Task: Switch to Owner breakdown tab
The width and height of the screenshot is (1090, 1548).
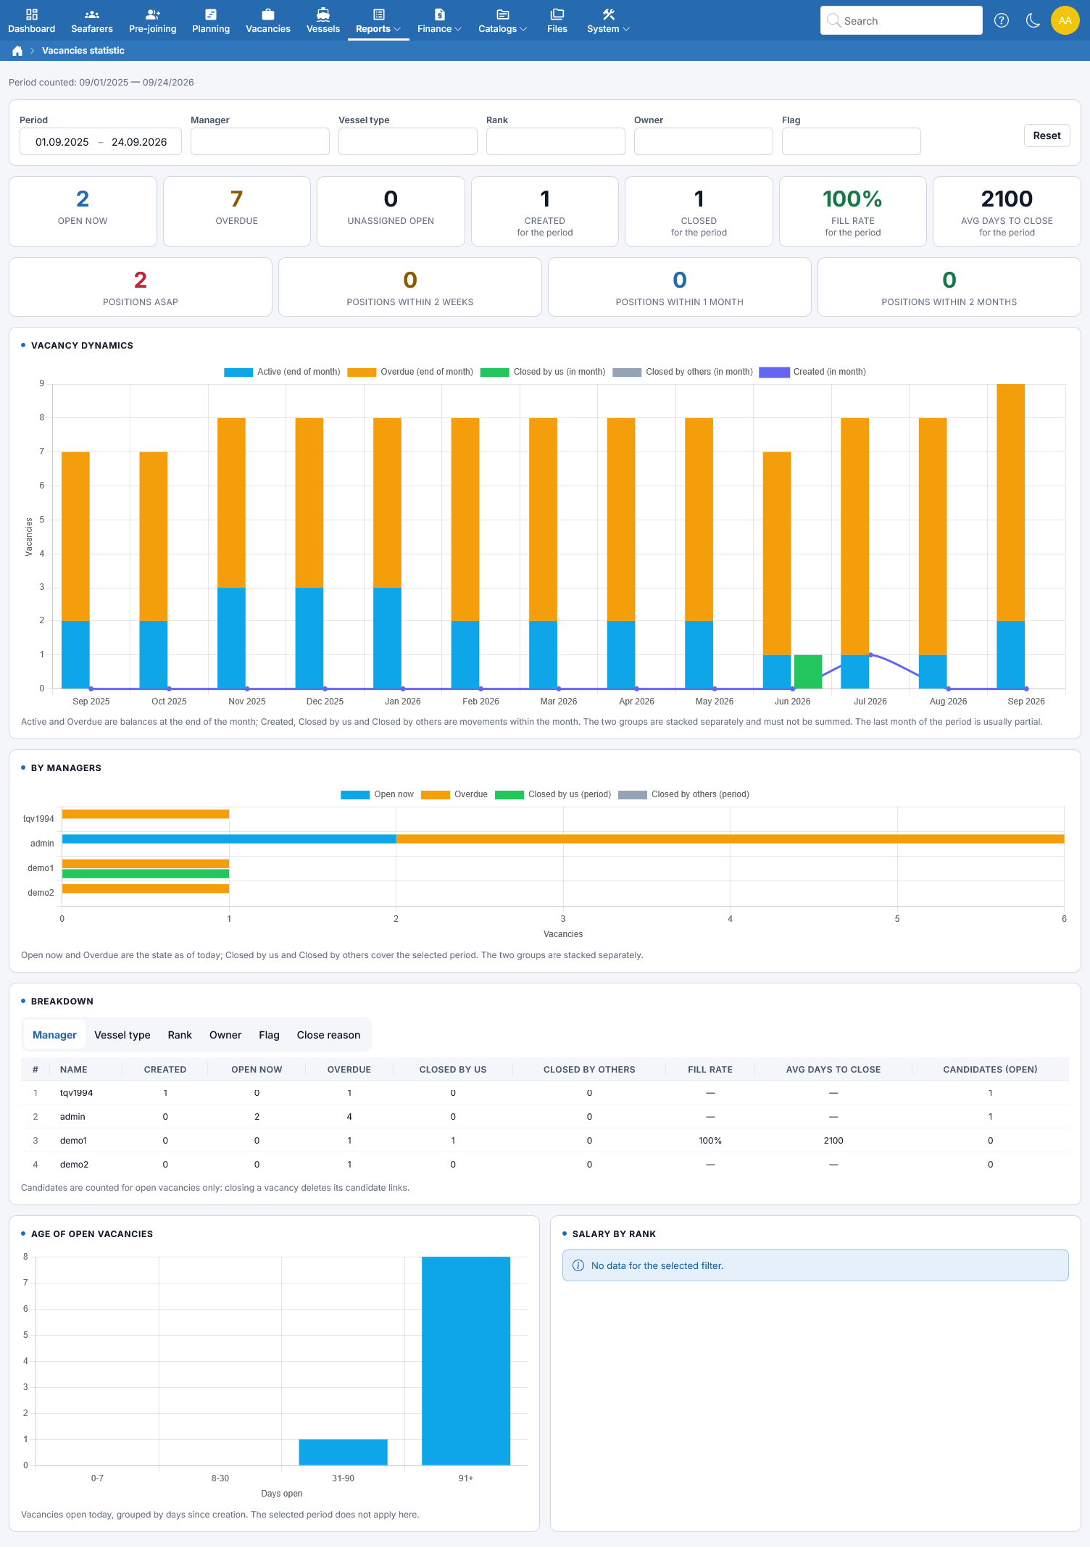Action: [x=225, y=1035]
